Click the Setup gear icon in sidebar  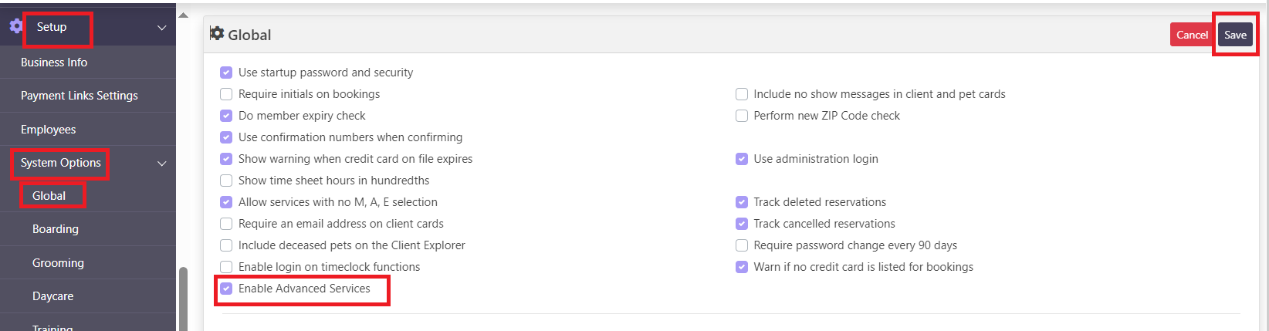15,27
